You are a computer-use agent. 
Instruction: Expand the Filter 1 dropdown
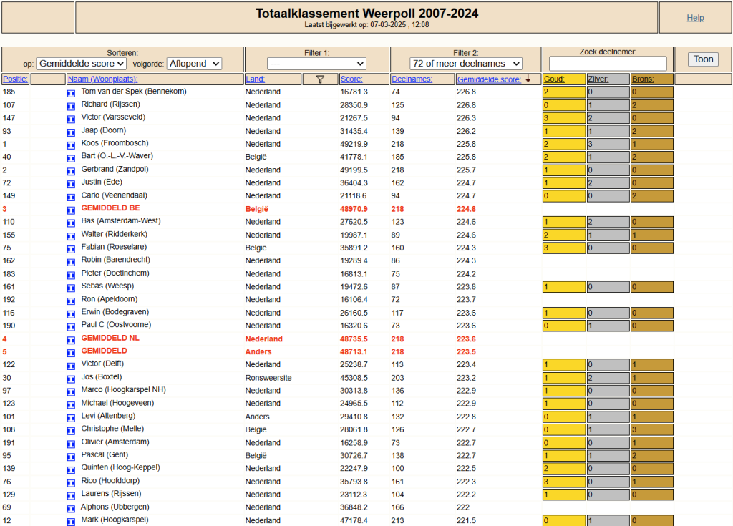click(x=316, y=64)
